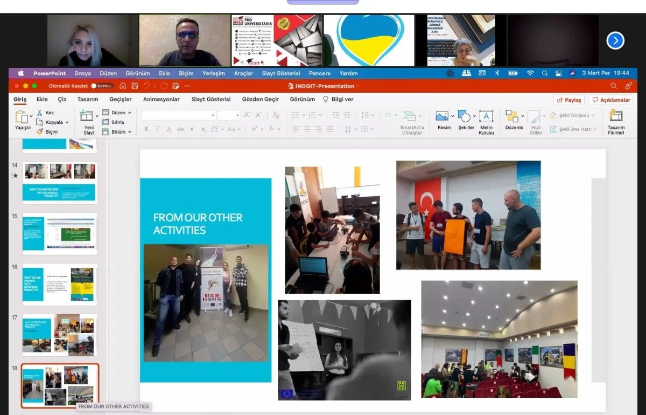Click the save disk icon in title bar

pyautogui.click(x=135, y=86)
